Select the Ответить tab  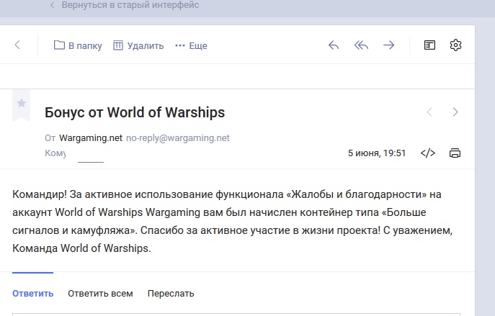coord(33,294)
